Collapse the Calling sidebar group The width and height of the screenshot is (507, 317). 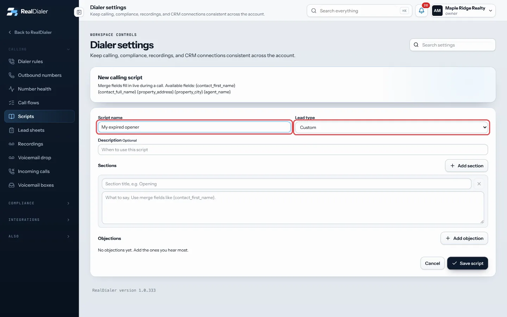pos(39,49)
